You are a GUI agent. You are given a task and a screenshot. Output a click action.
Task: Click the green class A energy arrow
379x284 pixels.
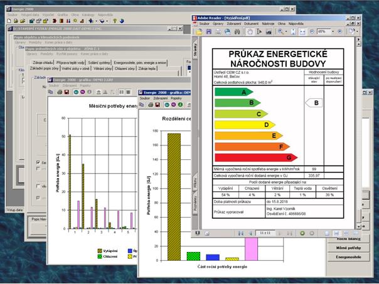(x=233, y=92)
